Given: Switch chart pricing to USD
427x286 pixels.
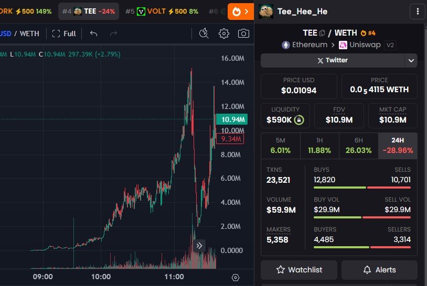Looking at the screenshot, I should click(x=5, y=34).
